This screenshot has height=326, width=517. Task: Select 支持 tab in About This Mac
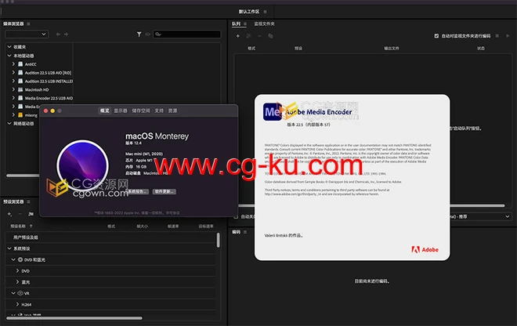(x=159, y=110)
